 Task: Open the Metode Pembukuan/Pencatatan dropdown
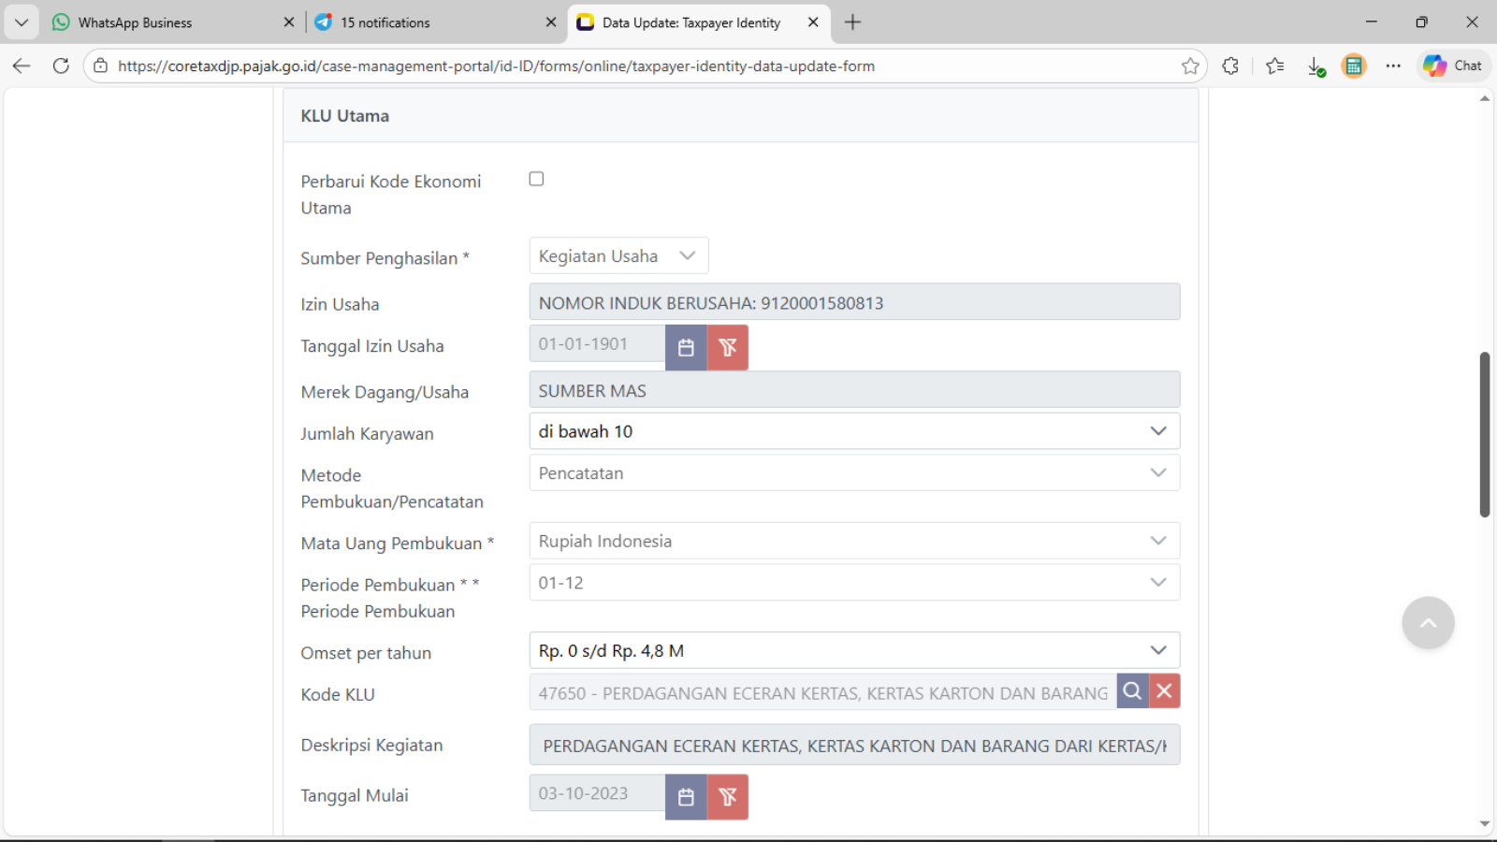853,473
